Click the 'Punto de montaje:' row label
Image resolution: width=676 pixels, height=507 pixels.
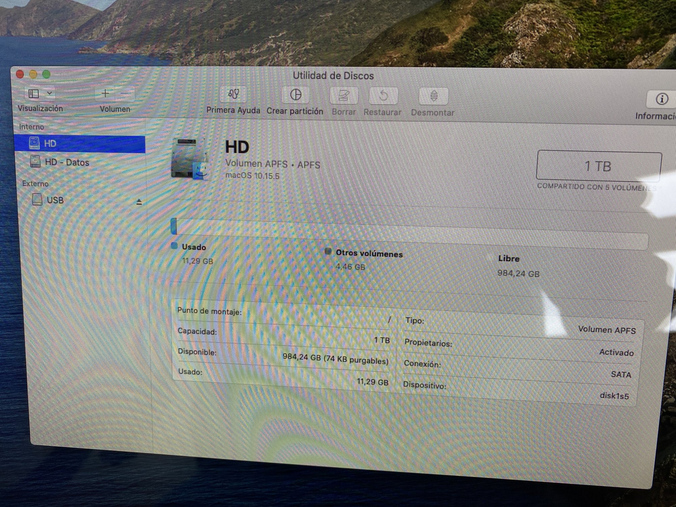point(210,311)
